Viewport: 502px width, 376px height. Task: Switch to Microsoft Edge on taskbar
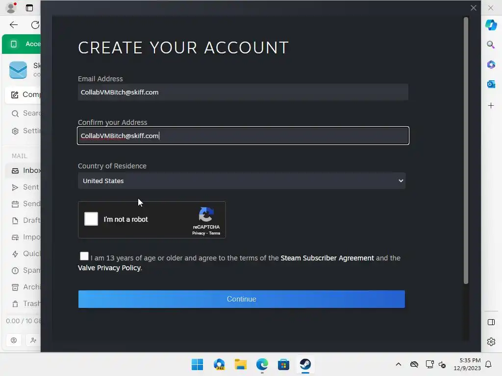(262, 364)
